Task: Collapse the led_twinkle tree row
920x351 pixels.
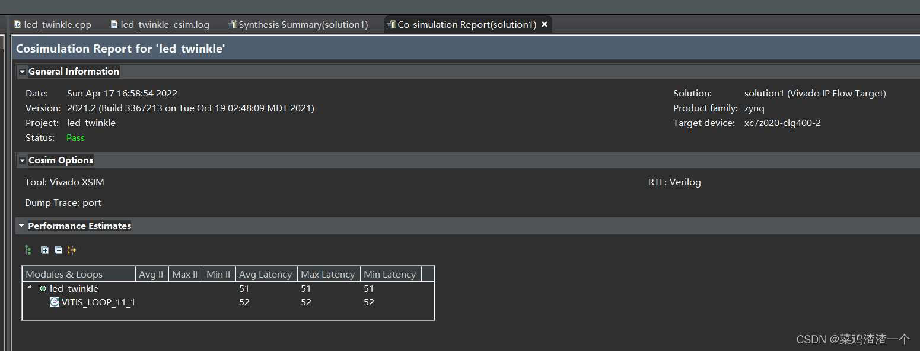Action: [x=30, y=288]
